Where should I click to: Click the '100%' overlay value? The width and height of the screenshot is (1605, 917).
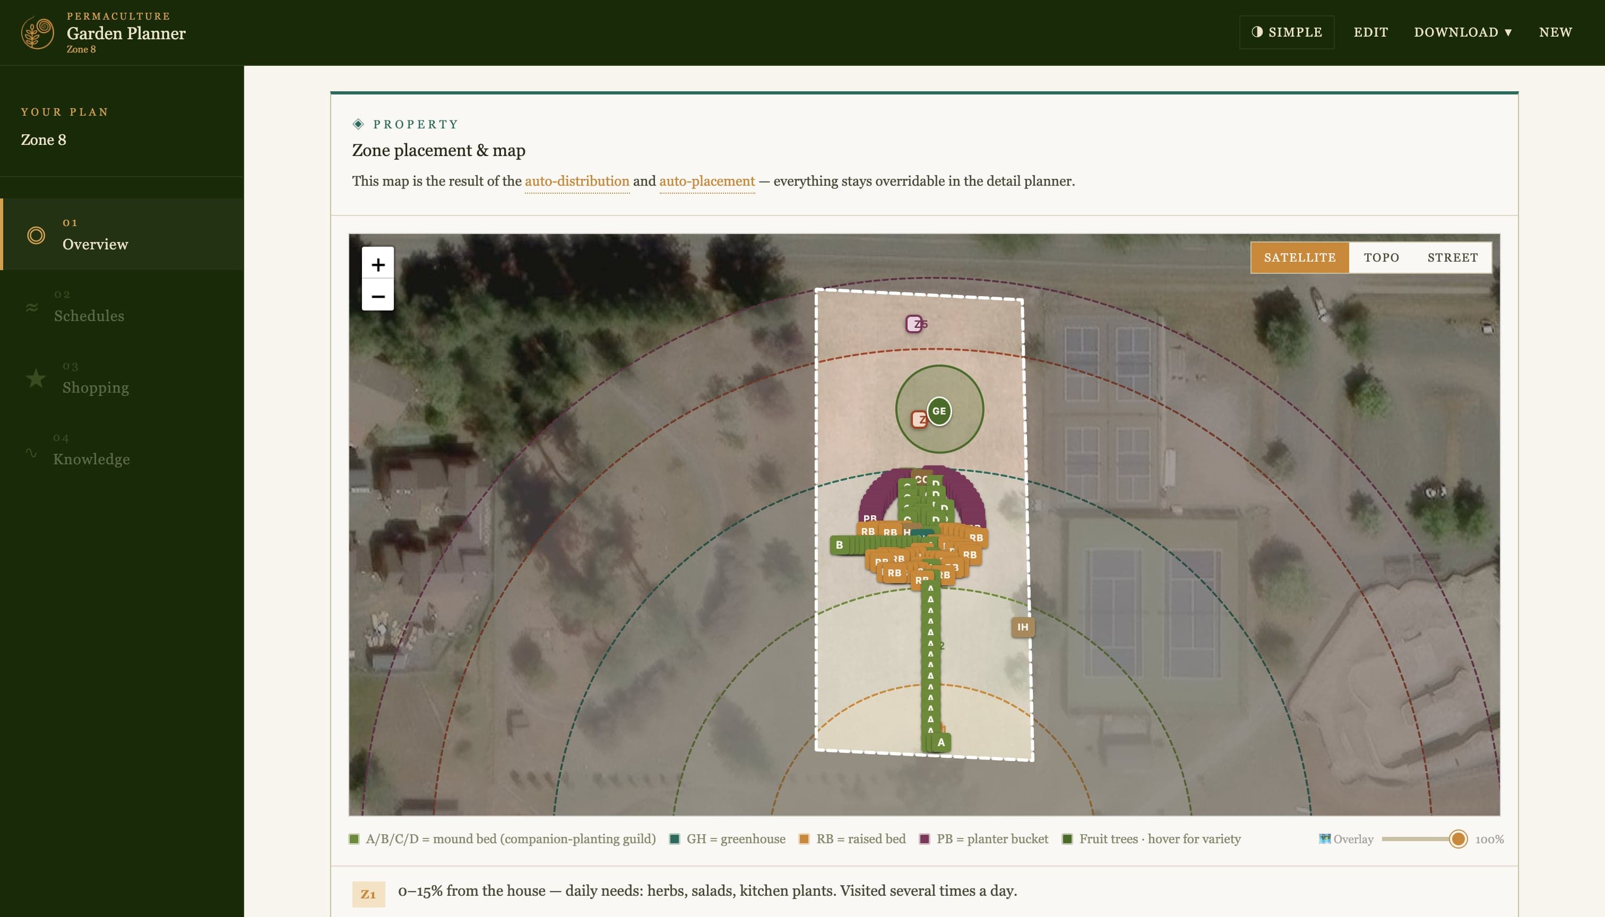coord(1489,840)
